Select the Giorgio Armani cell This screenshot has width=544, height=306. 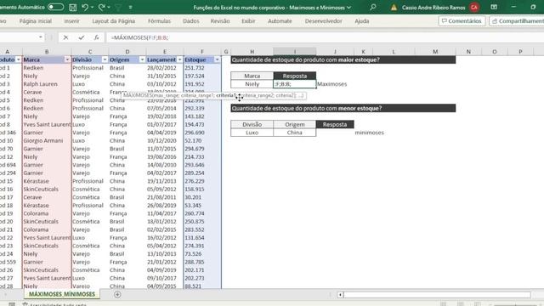pos(47,140)
